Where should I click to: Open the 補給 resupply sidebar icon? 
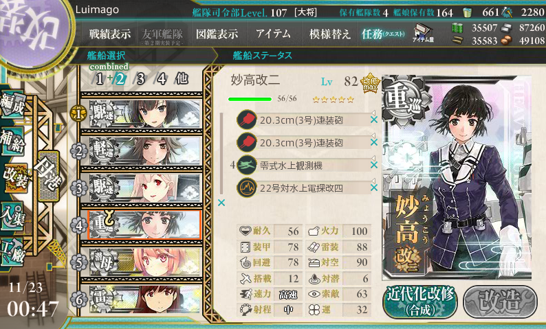point(13,141)
